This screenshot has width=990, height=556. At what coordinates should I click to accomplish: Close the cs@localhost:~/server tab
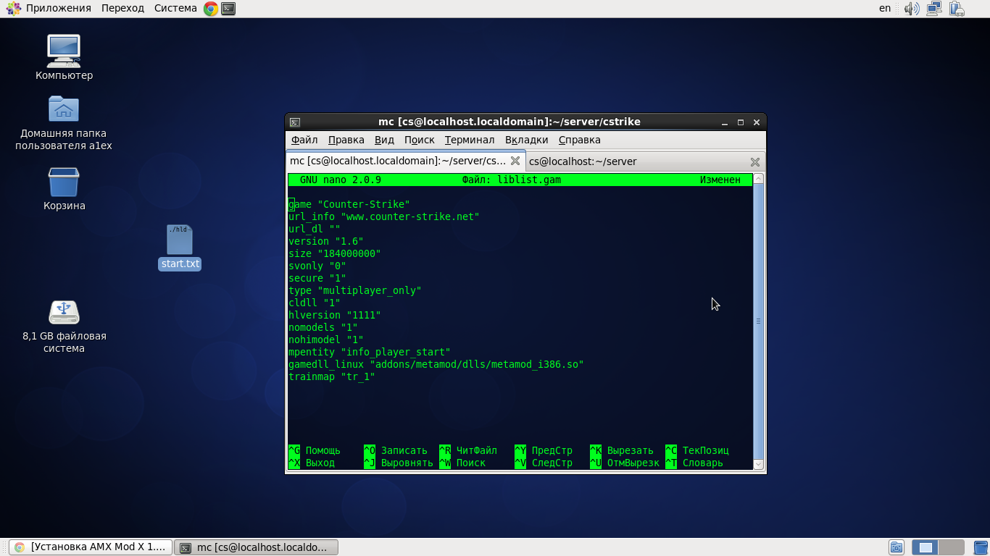click(754, 161)
